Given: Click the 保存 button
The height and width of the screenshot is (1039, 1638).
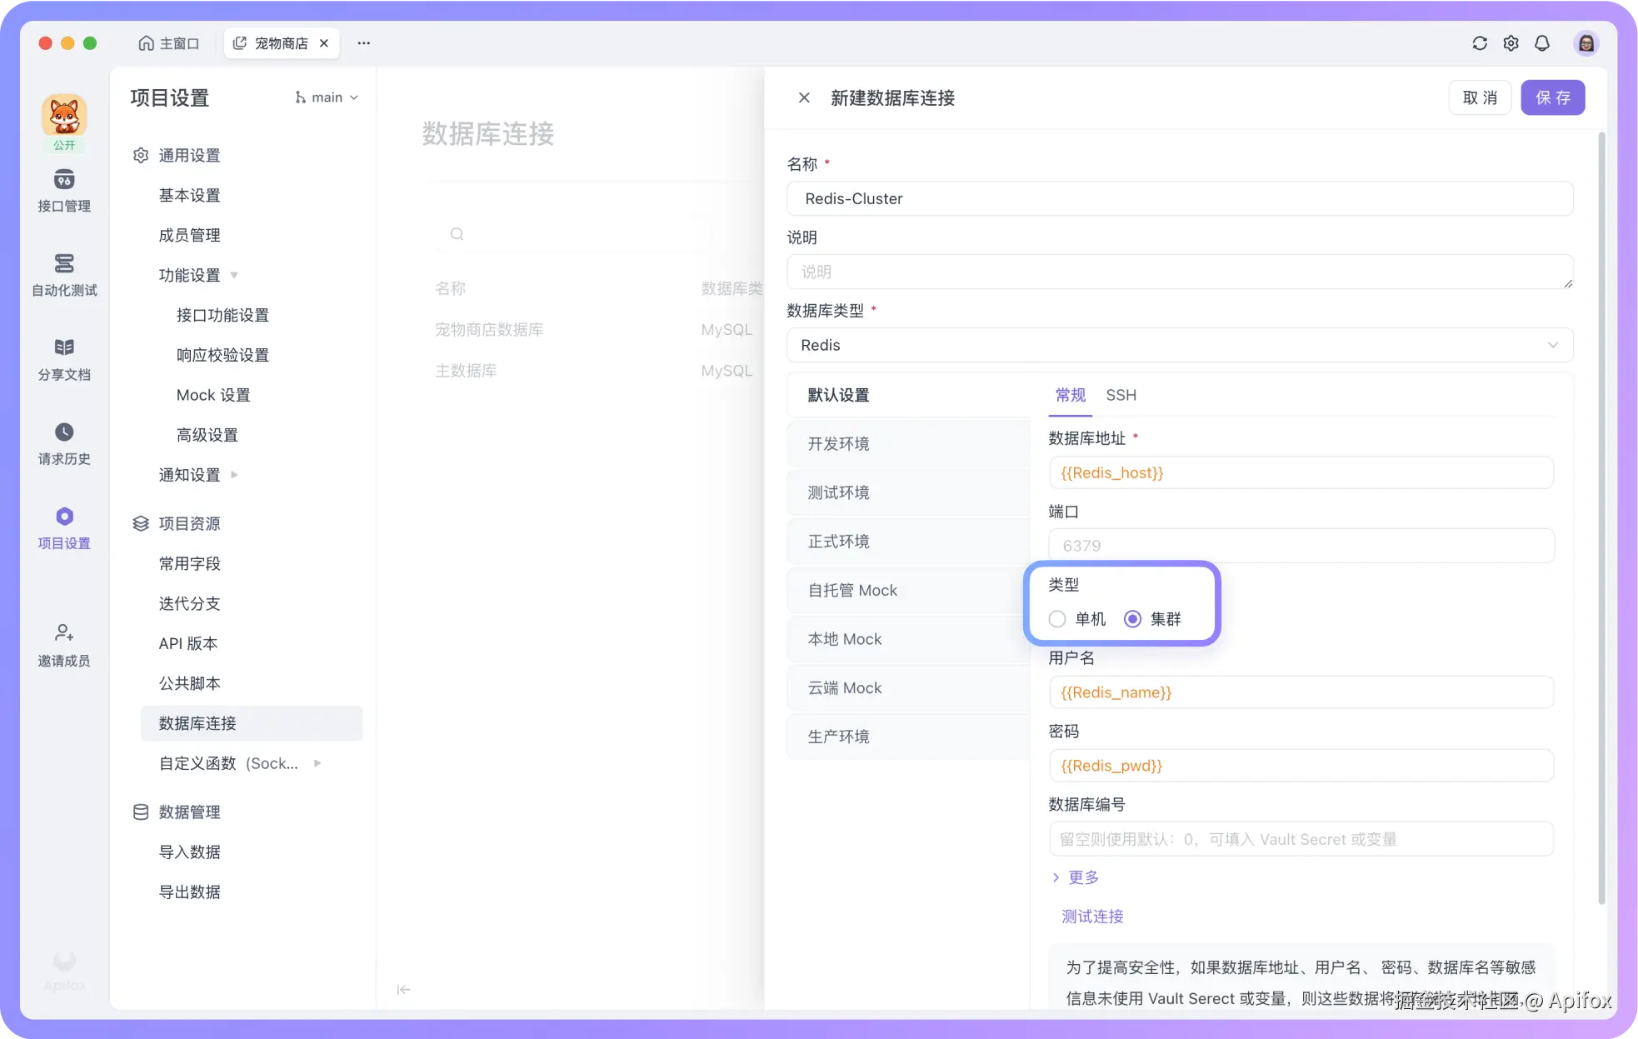Looking at the screenshot, I should point(1552,97).
